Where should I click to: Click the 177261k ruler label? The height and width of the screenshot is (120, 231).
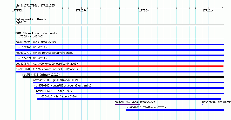point(208,10)
